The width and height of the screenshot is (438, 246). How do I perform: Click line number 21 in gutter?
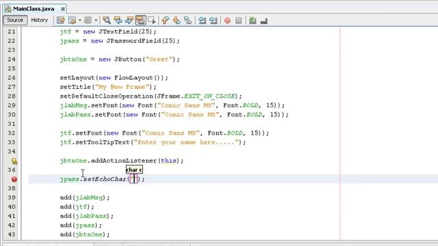[12, 31]
